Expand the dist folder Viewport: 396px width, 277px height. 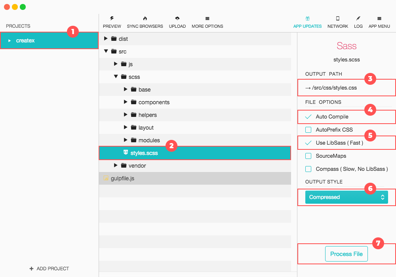pos(106,39)
